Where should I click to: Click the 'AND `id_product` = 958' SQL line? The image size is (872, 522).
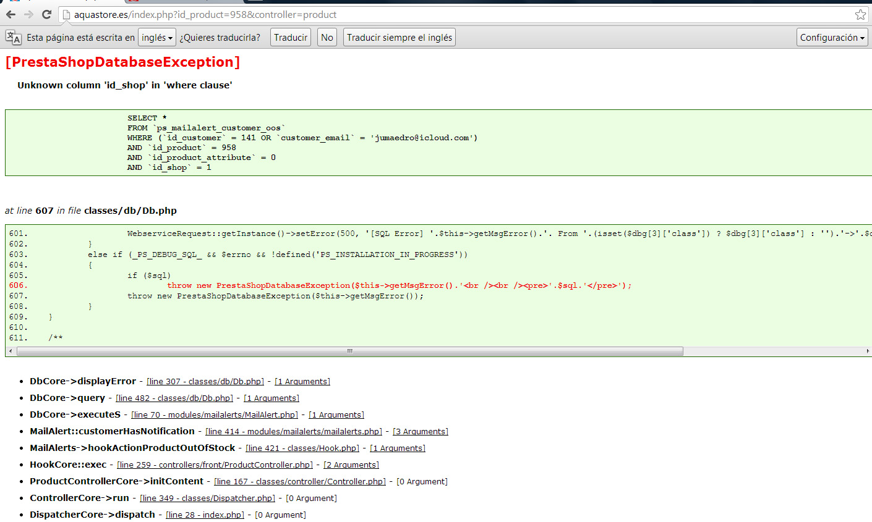tap(182, 148)
